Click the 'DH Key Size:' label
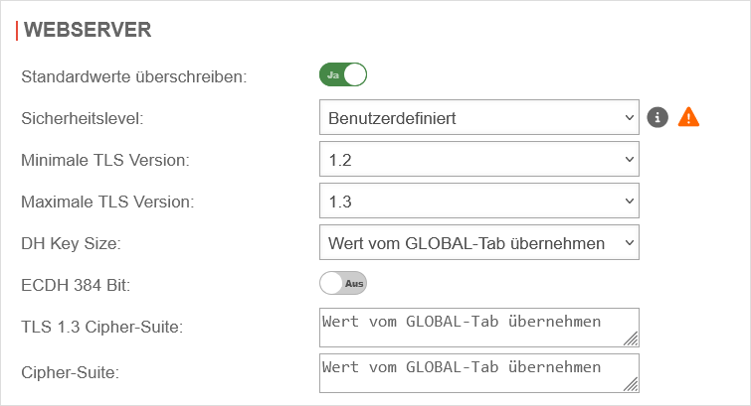Image resolution: width=751 pixels, height=406 pixels. click(71, 243)
